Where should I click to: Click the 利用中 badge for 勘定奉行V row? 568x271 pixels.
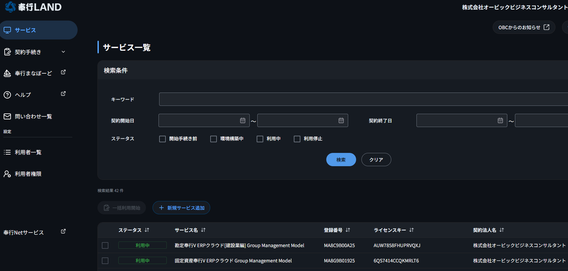143,245
